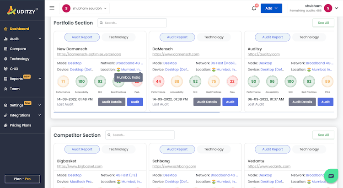Click See All in Competitor Section
Image resolution: width=343 pixels, height=188 pixels.
click(x=323, y=135)
